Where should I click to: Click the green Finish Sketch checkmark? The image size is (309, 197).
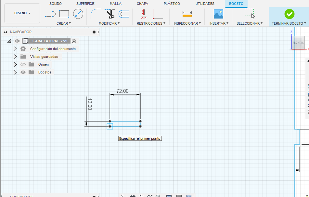click(289, 14)
